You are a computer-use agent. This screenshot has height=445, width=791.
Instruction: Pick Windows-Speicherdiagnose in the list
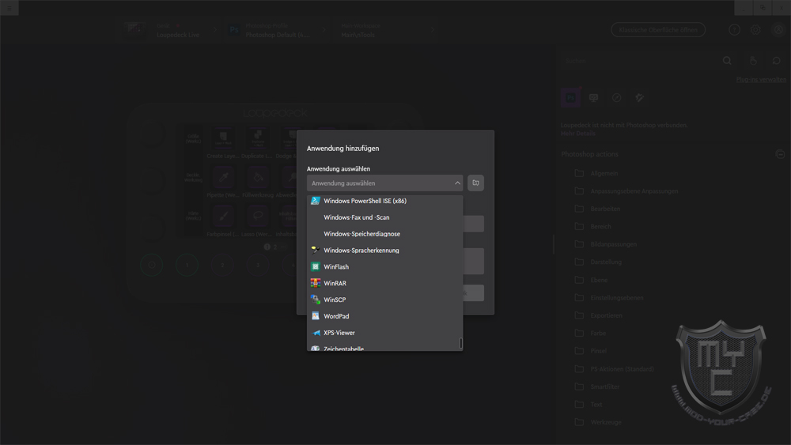[384, 234]
